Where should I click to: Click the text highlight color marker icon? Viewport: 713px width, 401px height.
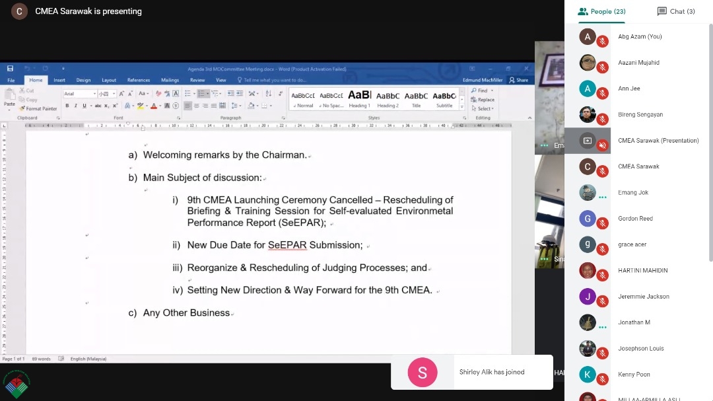click(141, 106)
